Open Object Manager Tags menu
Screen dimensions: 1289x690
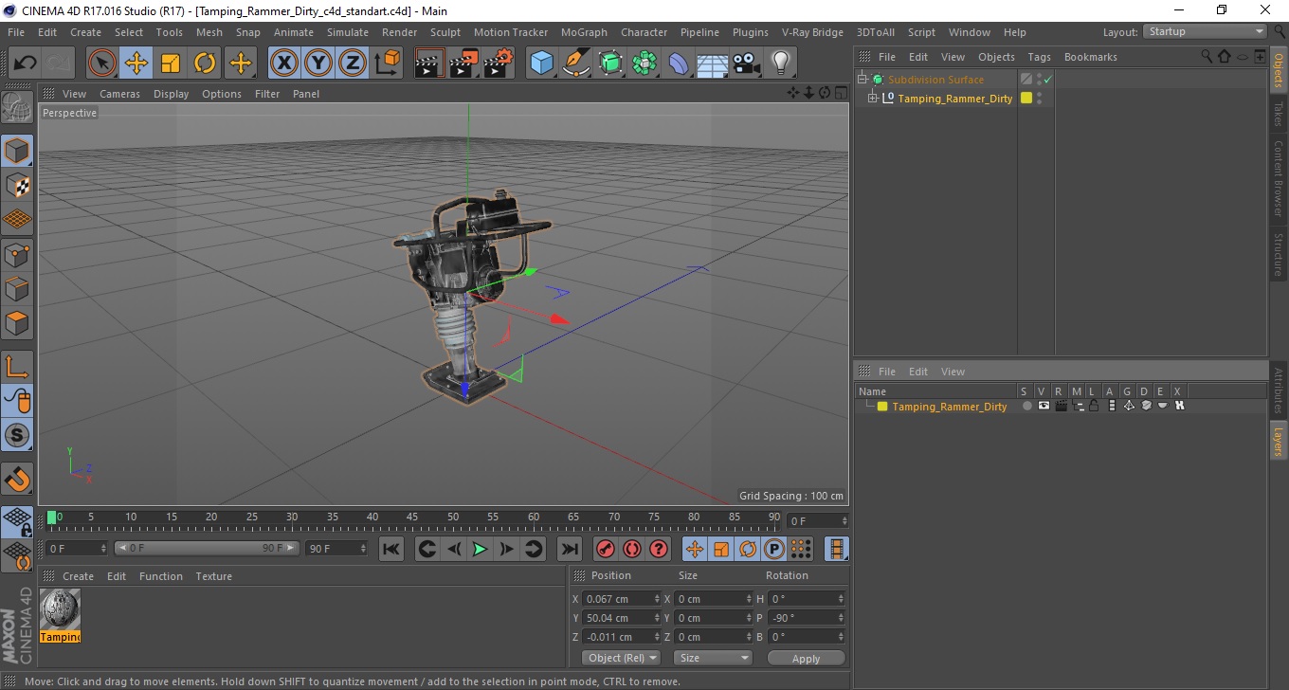1039,57
